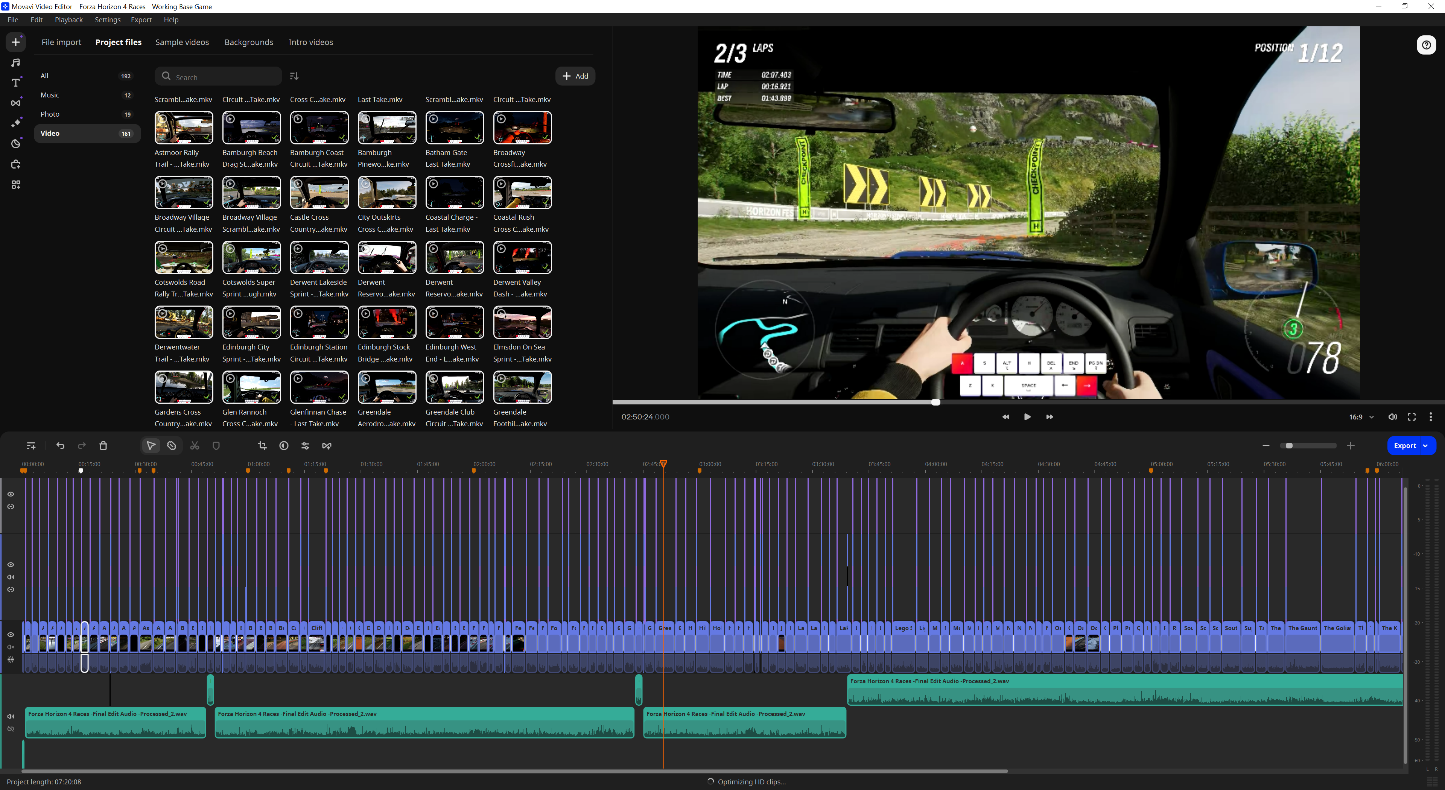Open the 16:9 aspect ratio dropdown
Viewport: 1445px width, 790px height.
tap(1361, 416)
